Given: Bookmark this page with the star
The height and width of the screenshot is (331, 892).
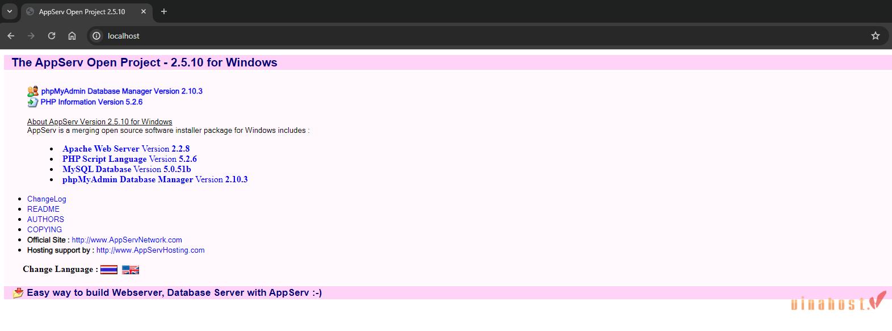Looking at the screenshot, I should [x=876, y=36].
